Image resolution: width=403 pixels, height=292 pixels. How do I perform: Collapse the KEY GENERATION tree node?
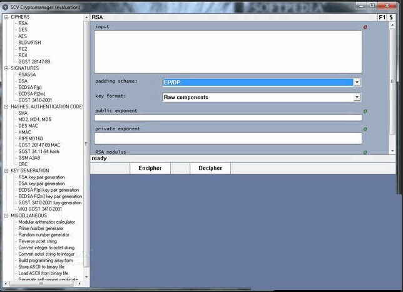pyautogui.click(x=6, y=171)
